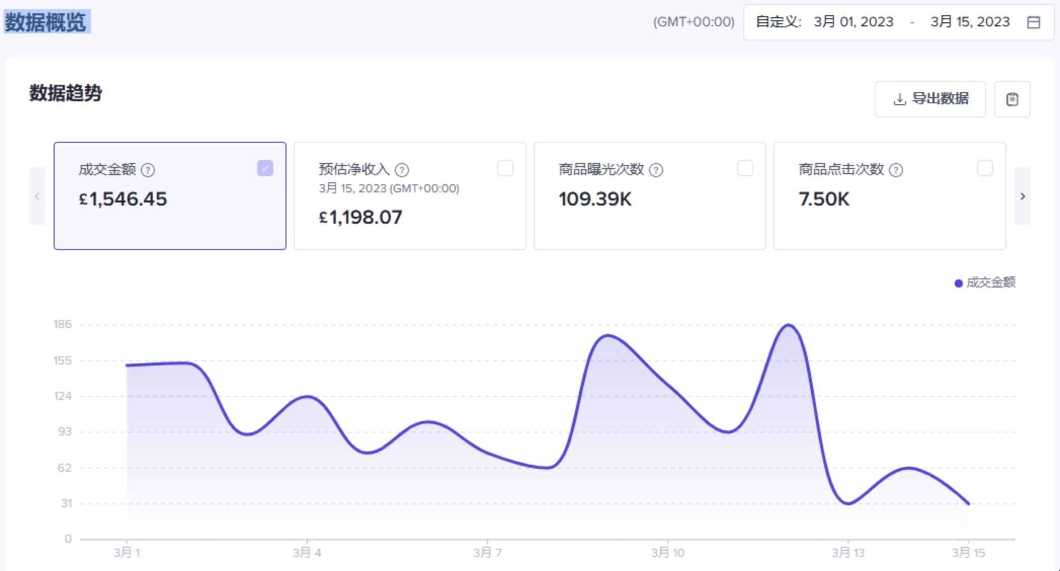1060x571 pixels.
Task: Select the 商品曝光次数 metric card
Action: pos(650,196)
